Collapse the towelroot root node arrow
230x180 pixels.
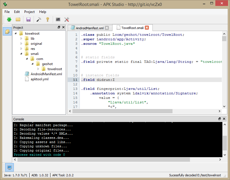pyautogui.click(x=16, y=34)
